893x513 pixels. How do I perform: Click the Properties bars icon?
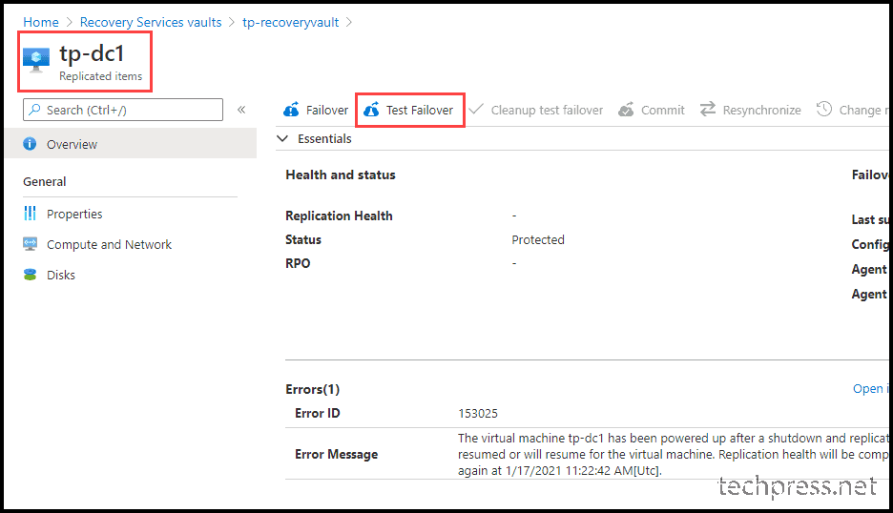pos(30,214)
